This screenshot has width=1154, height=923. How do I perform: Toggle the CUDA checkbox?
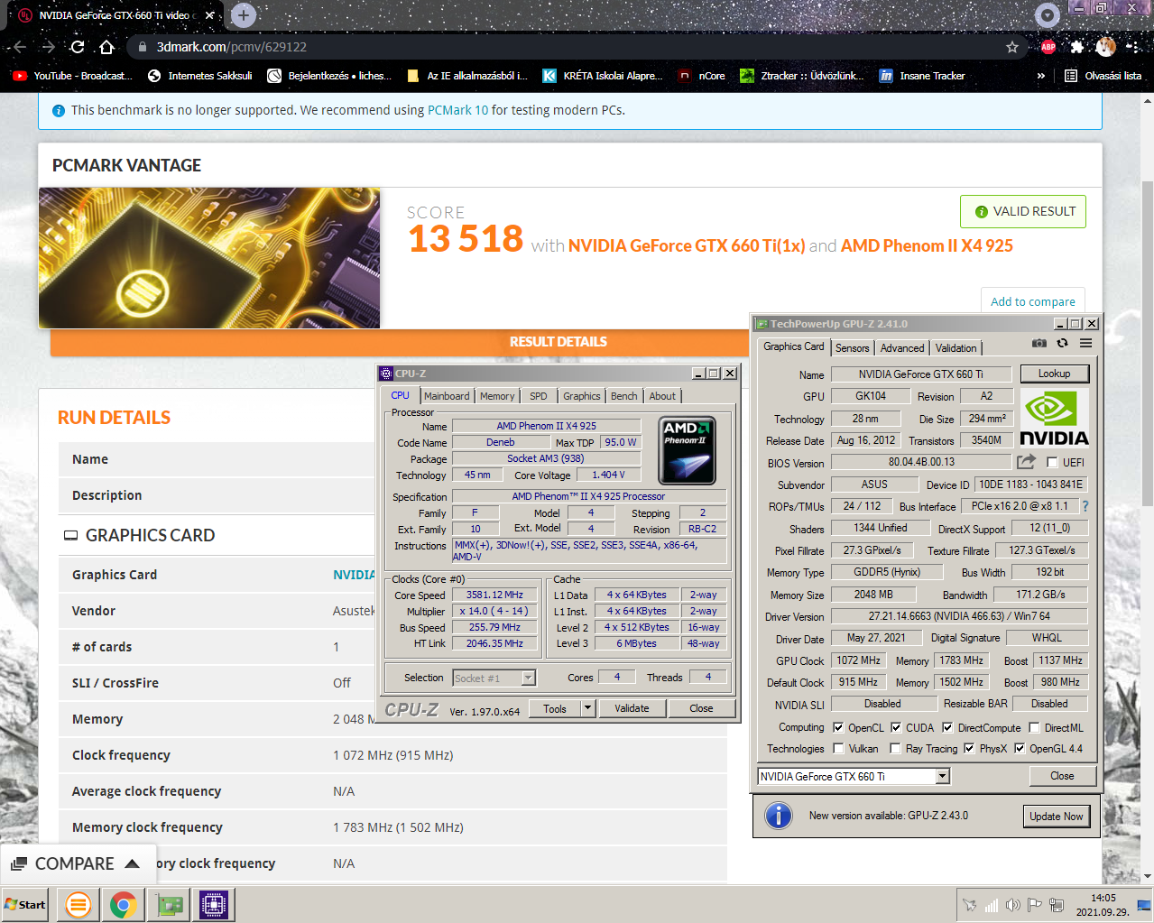click(x=896, y=727)
